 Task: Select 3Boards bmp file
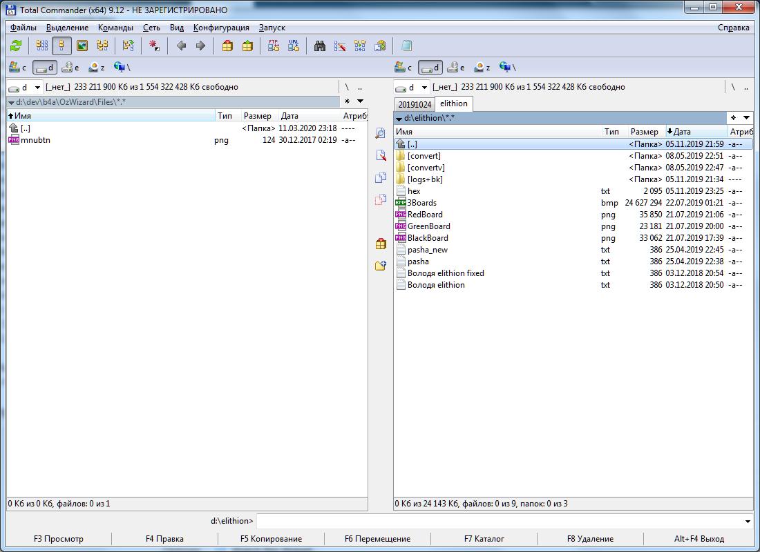[x=573, y=203]
